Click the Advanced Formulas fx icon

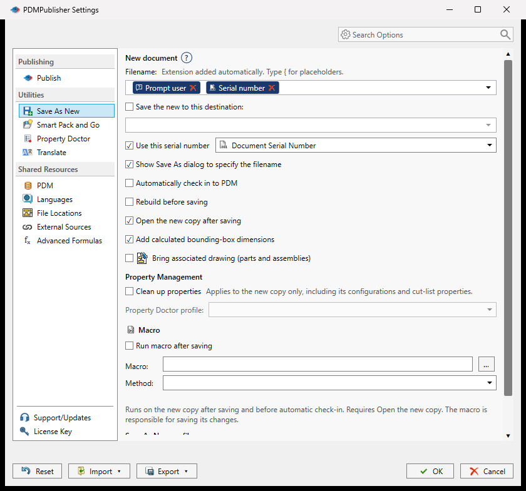tap(28, 241)
